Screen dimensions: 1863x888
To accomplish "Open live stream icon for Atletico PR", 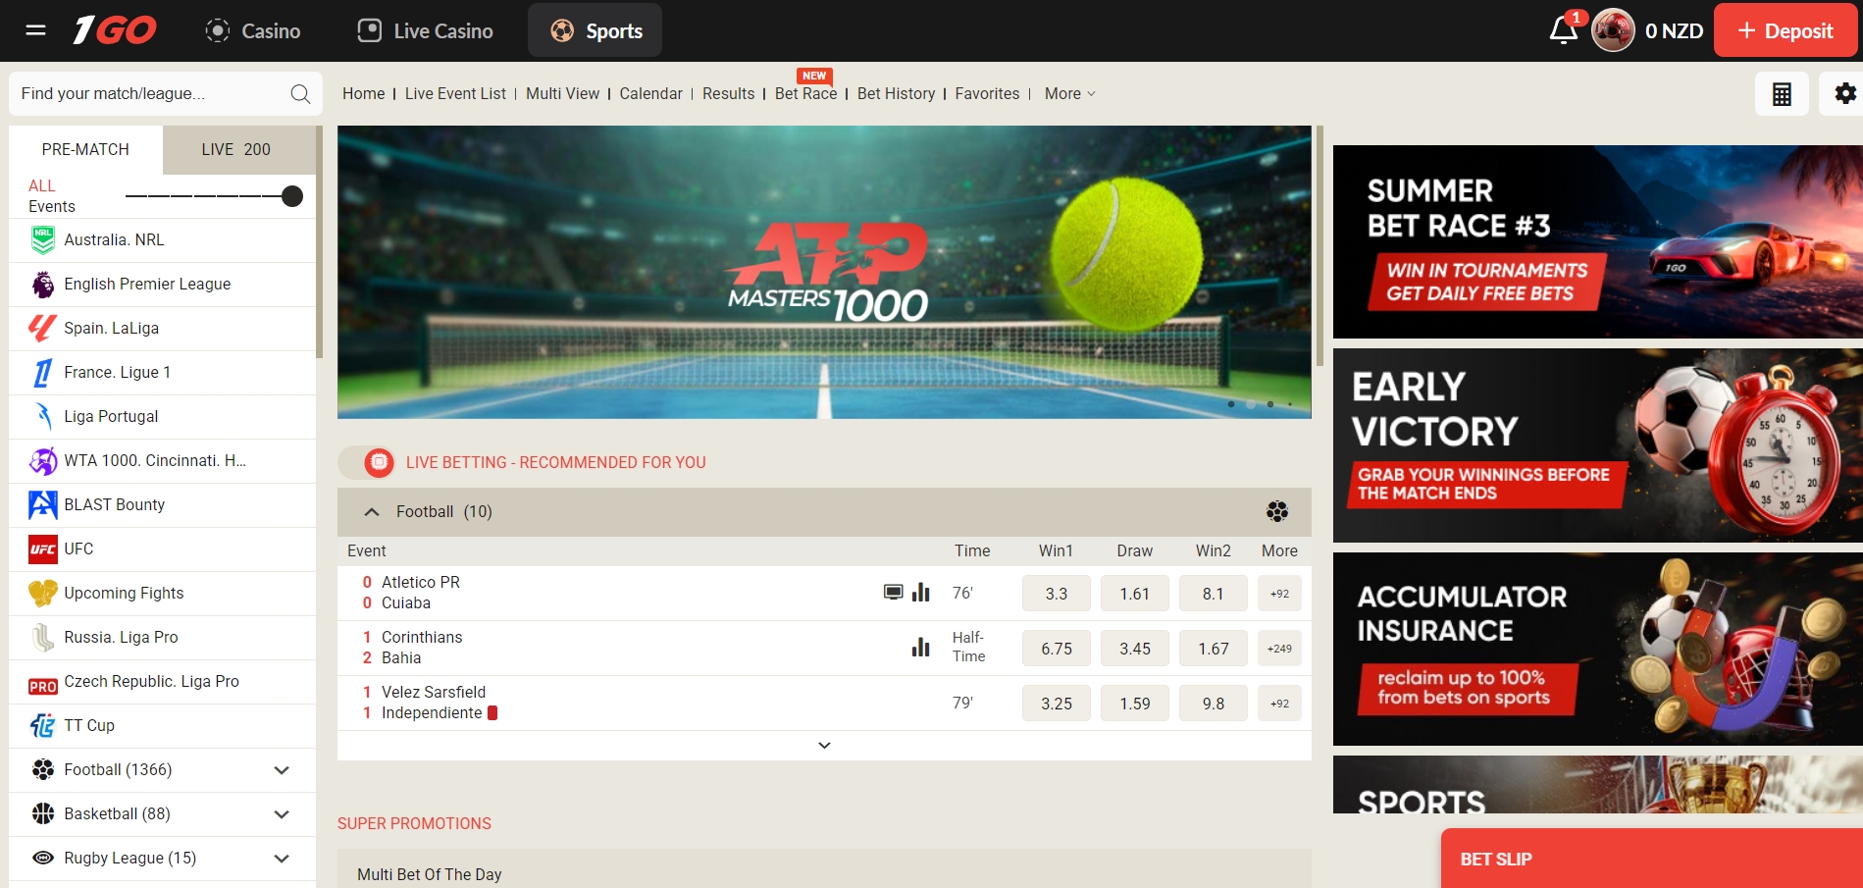I will pos(893,593).
